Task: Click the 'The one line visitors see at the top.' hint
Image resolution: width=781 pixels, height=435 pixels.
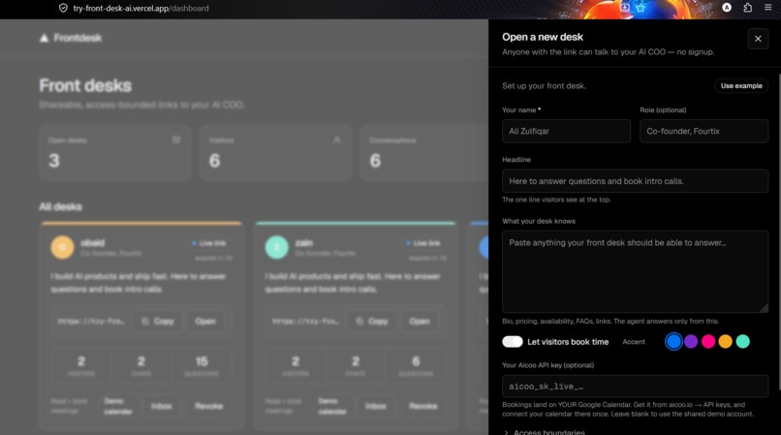Action: pos(556,200)
